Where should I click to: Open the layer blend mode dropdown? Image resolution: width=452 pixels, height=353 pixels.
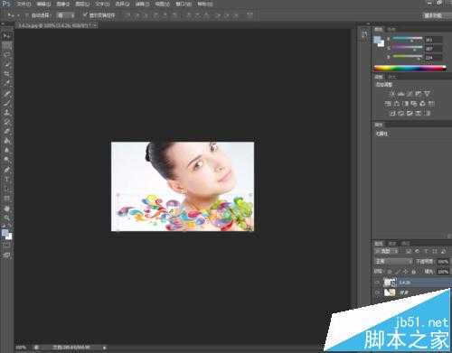pyautogui.click(x=393, y=261)
